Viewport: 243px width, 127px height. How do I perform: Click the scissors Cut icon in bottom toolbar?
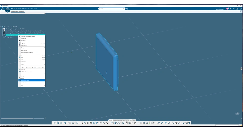[x=55, y=123]
